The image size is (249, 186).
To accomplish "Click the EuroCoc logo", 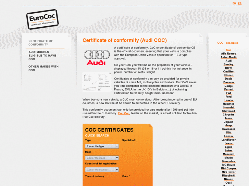I will pos(42,19).
